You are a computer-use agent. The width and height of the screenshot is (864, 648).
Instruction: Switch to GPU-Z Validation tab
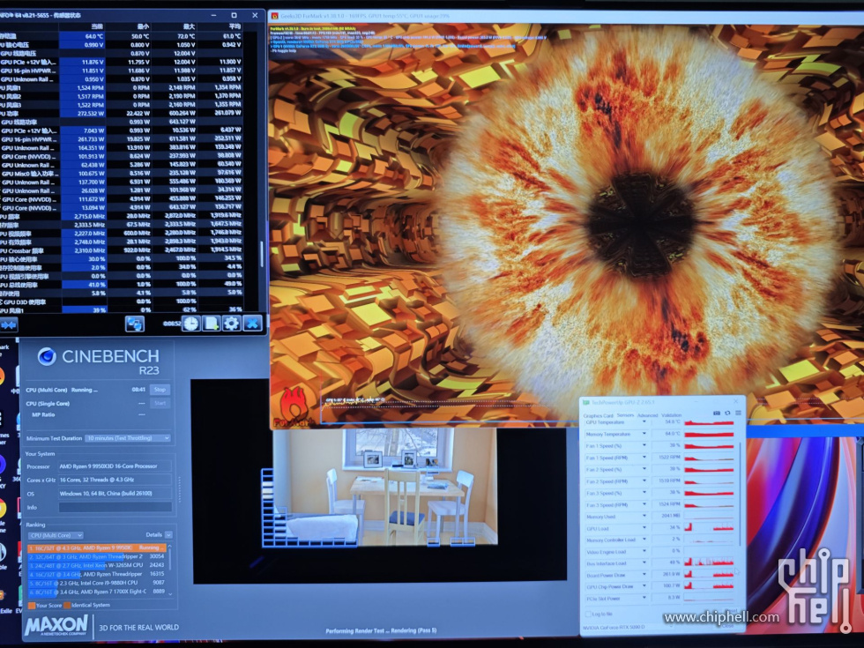(671, 415)
